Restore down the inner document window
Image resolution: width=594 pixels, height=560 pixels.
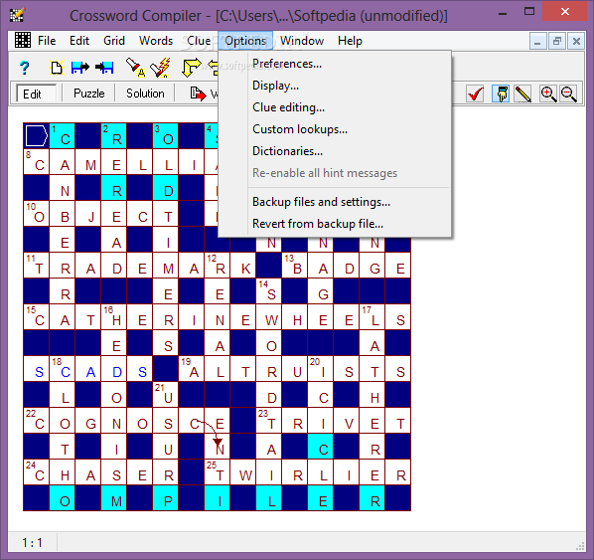(557, 41)
